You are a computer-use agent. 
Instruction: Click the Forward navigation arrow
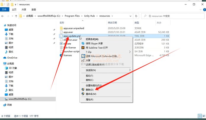(8, 16)
